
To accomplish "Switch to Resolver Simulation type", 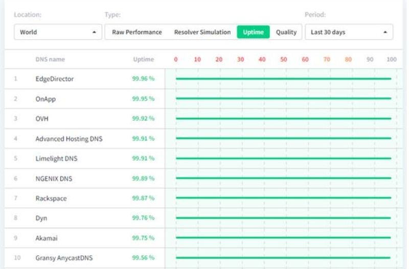I will (x=202, y=32).
